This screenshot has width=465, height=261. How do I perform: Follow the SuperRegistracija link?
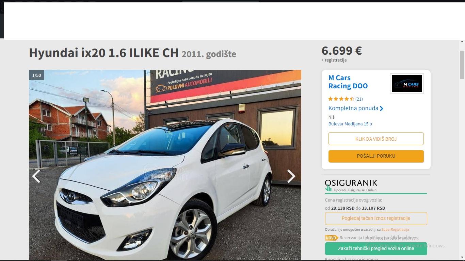point(395,229)
